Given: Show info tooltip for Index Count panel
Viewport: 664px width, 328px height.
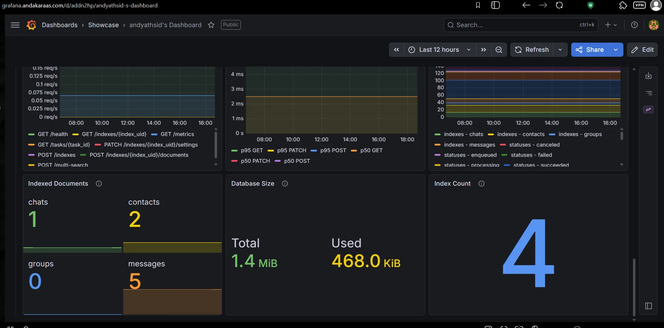Looking at the screenshot, I should [481, 184].
